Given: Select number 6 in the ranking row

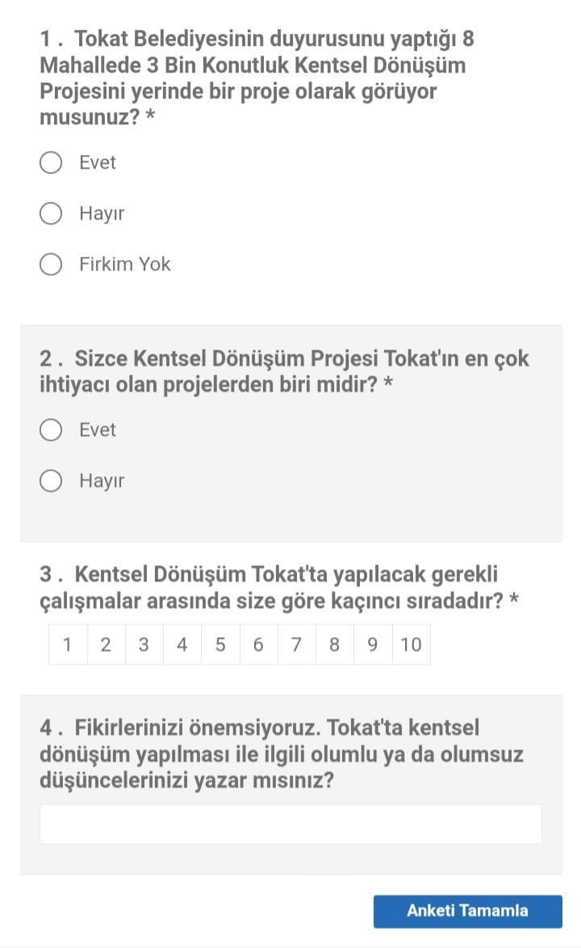Looking at the screenshot, I should pyautogui.click(x=258, y=644).
